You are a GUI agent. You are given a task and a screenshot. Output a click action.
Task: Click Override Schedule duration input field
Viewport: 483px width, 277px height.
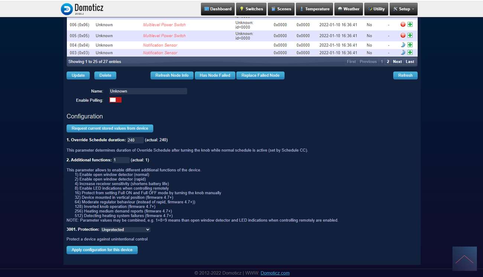point(135,140)
